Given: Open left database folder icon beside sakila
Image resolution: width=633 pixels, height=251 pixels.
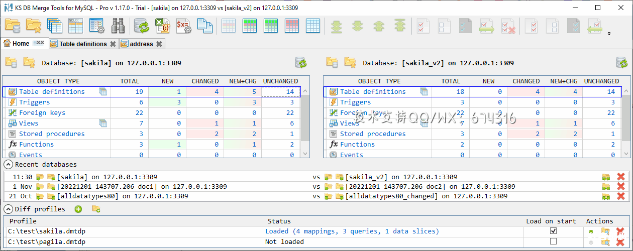Looking at the screenshot, I should (x=11, y=63).
